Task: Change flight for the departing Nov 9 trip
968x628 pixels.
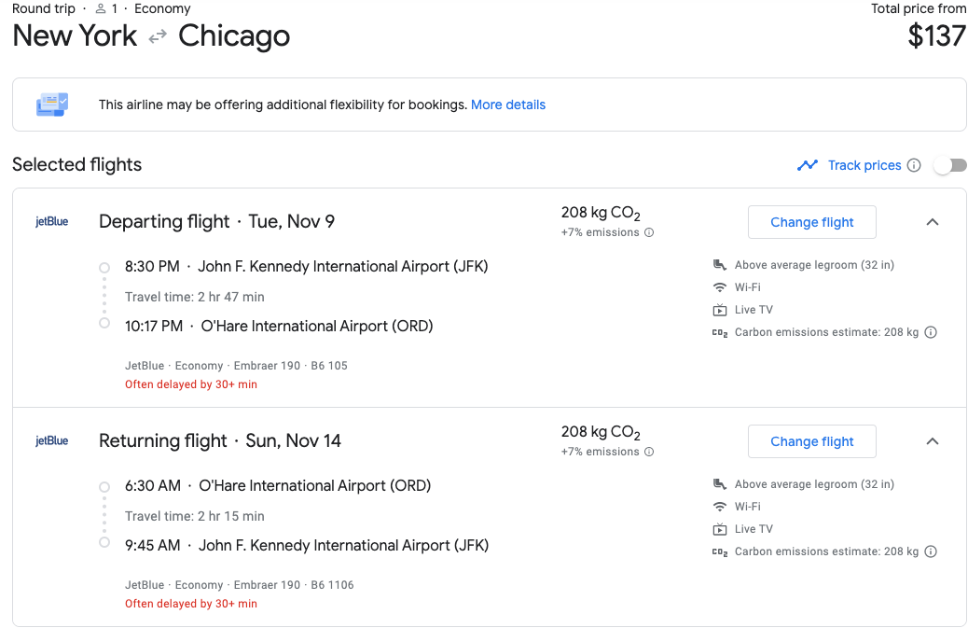Action: 811,222
